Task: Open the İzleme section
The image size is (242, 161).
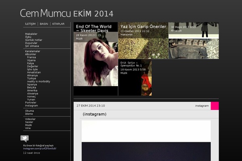Action: (29, 114)
